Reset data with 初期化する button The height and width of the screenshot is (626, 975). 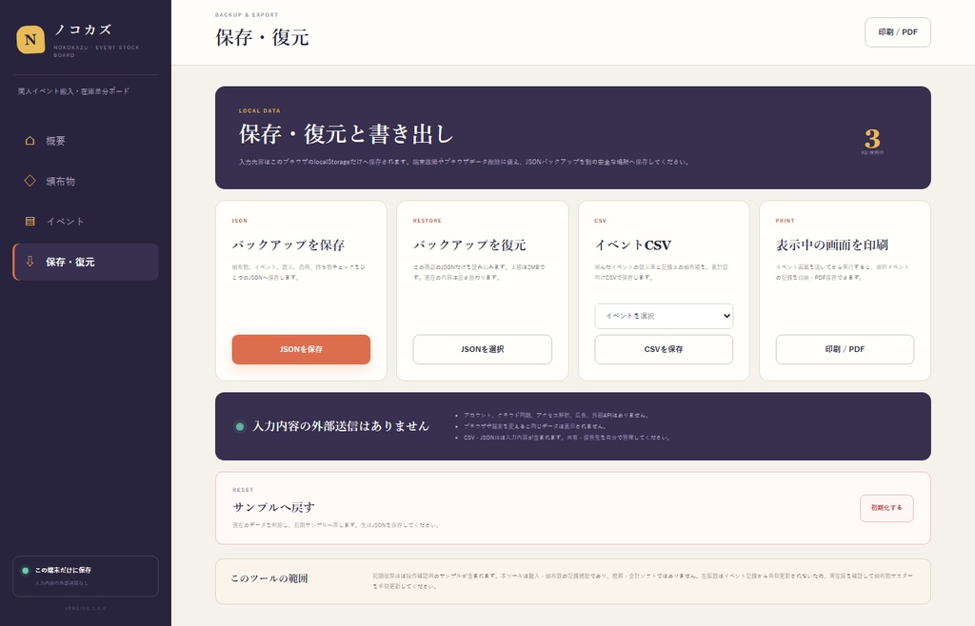pos(886,508)
